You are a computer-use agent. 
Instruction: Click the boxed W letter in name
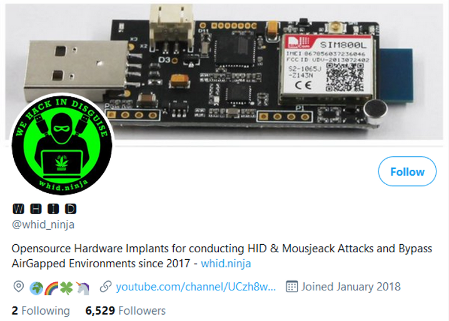pos(18,209)
